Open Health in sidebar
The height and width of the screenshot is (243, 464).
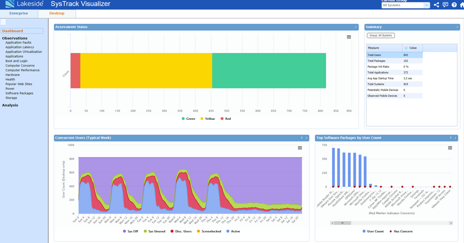[x=10, y=79]
